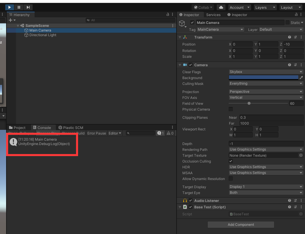The width and height of the screenshot is (305, 234).
Task: Open the Console panel three-dot menu
Action: coord(172,127)
